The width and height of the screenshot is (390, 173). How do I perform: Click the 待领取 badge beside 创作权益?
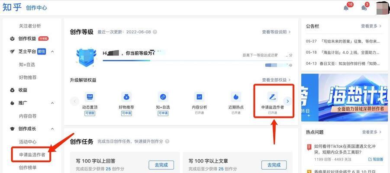click(43, 39)
